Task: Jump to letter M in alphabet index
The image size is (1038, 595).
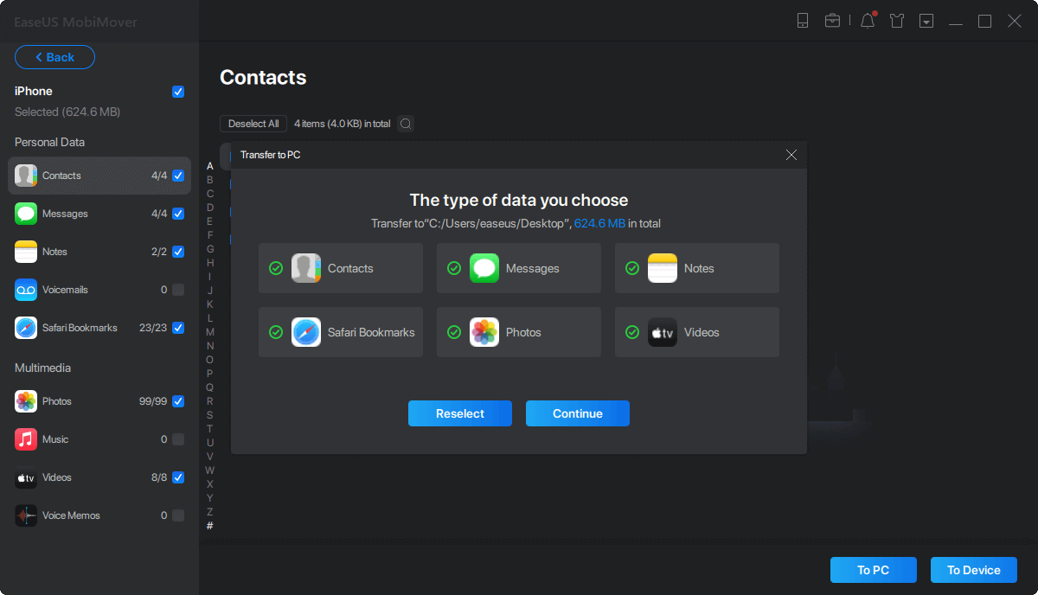Action: coord(210,332)
